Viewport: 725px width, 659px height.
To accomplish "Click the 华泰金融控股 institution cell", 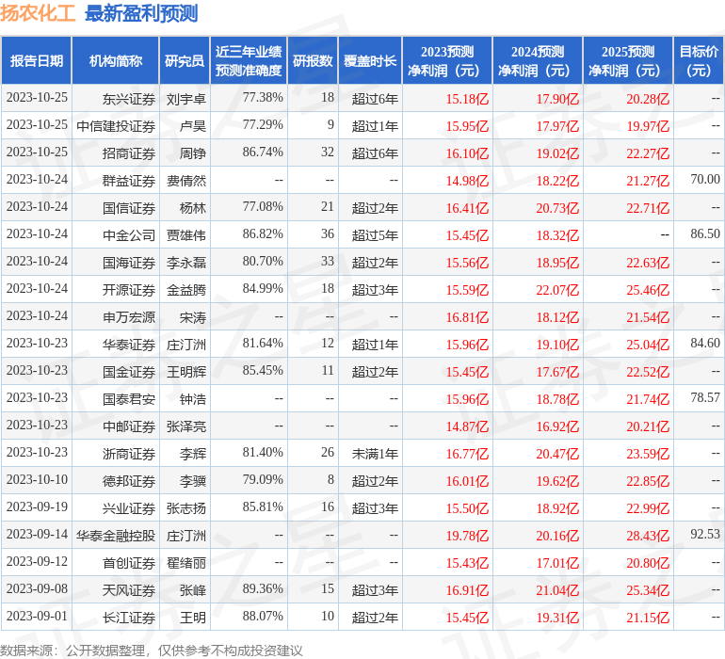I will point(116,536).
